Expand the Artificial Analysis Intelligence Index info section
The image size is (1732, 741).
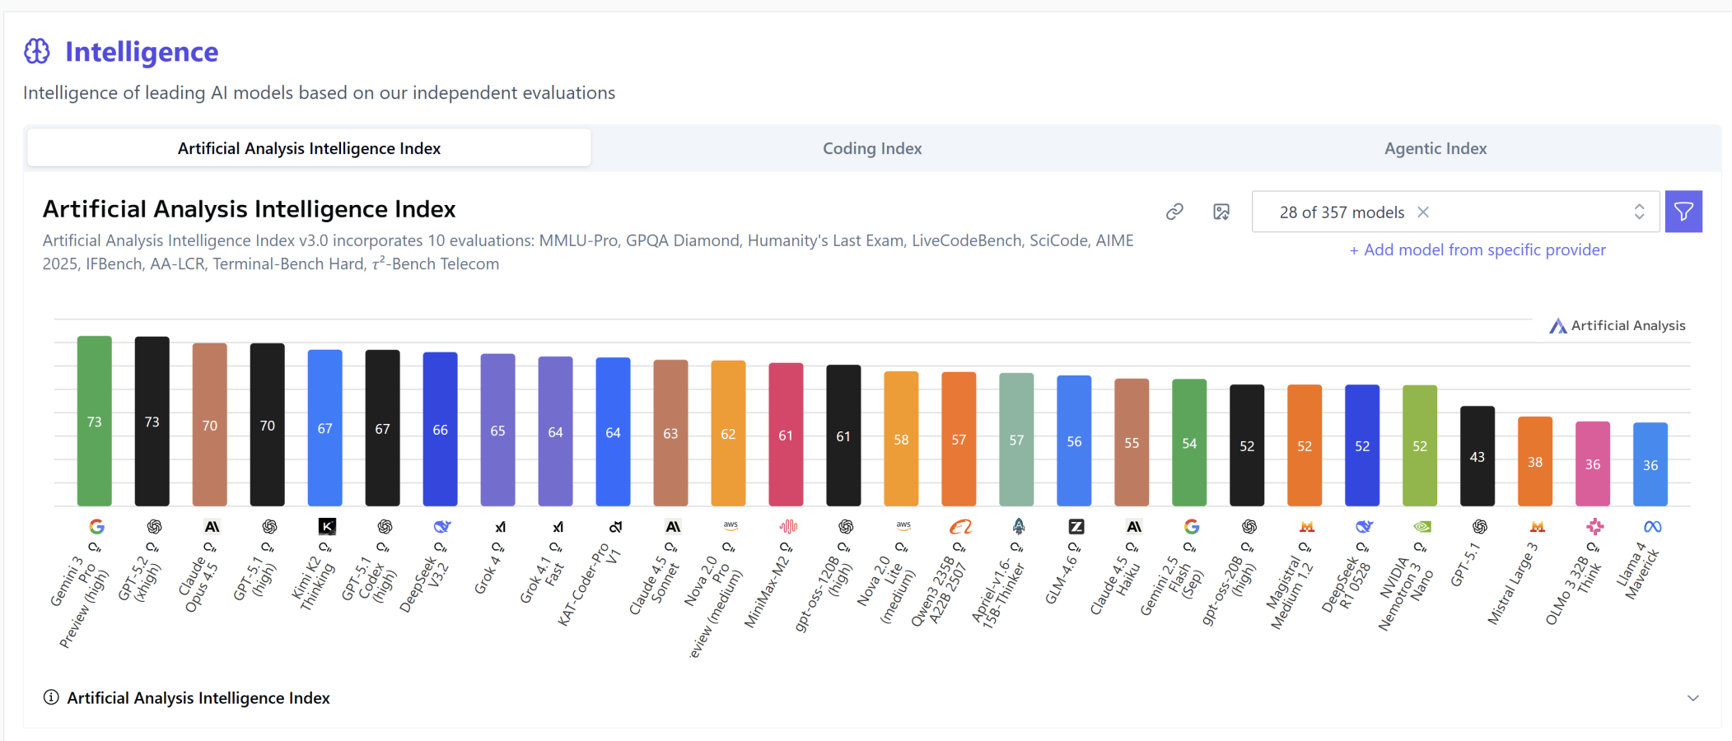pos(1692,698)
